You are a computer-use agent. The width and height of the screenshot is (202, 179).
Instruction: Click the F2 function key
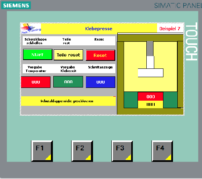82,151
